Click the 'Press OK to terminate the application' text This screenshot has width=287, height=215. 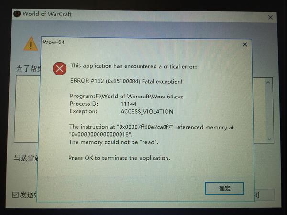pyautogui.click(x=119, y=158)
